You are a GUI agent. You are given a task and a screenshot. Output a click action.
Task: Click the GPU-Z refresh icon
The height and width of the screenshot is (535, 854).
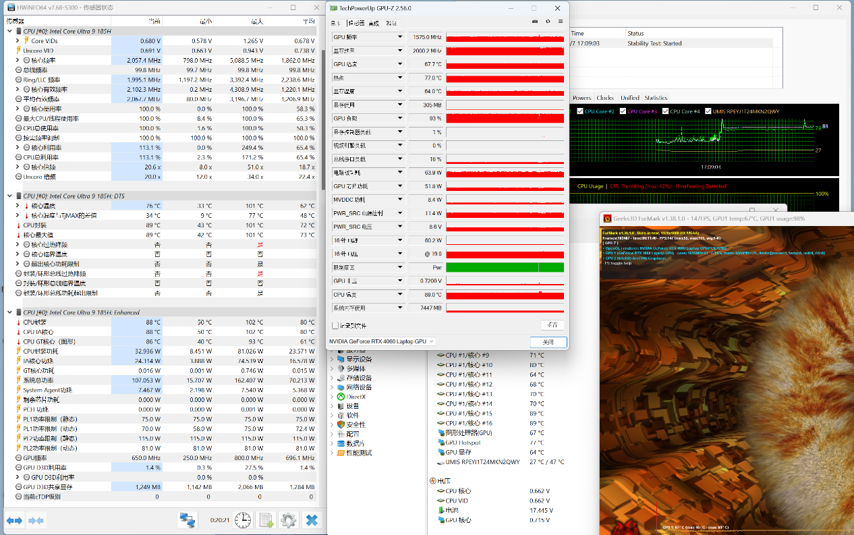click(548, 22)
